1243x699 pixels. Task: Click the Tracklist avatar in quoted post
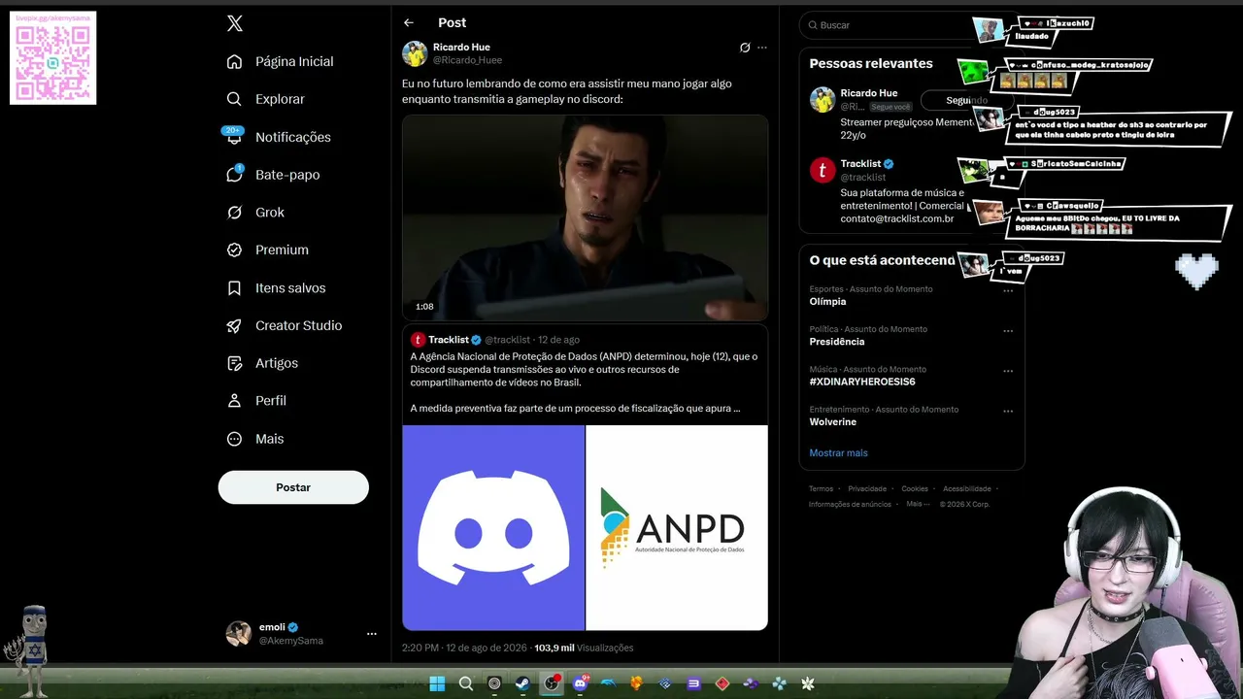pos(418,340)
